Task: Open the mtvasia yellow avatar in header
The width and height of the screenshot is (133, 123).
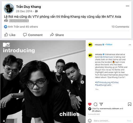Action: pyautogui.click(x=90, y=45)
